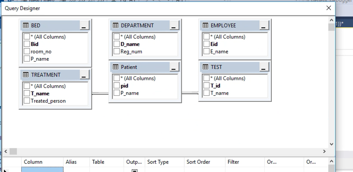Click the BED table icon
353x172 pixels.
pos(26,25)
